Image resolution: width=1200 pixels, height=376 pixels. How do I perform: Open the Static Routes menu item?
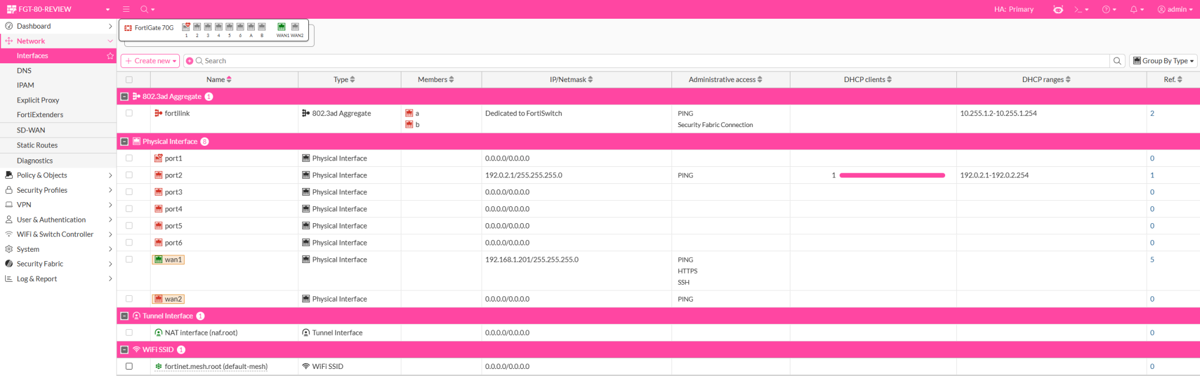(37, 145)
